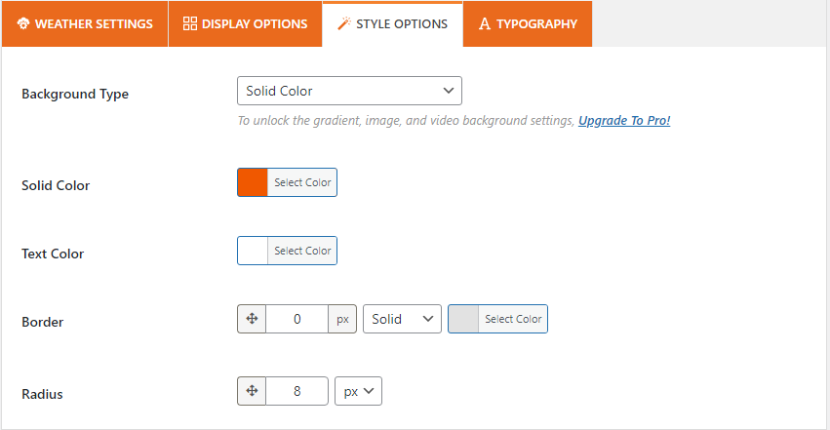Click the white Text Color swatch

click(253, 251)
